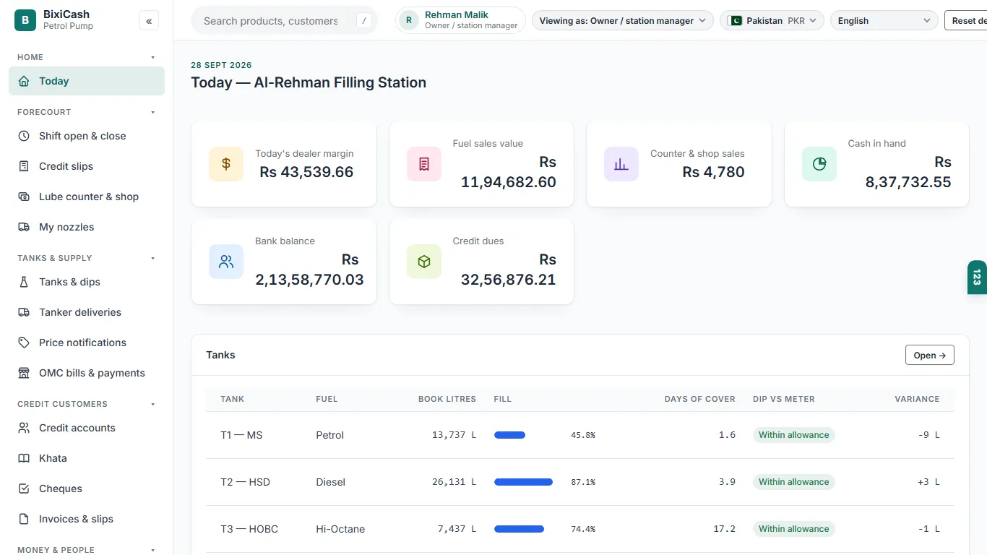Viewport: 987px width, 555px height.
Task: Click the dollar icon on the dealer margin card
Action: tap(226, 164)
